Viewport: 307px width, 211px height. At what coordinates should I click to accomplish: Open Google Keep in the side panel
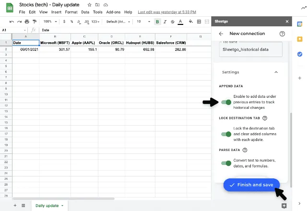pyautogui.click(x=299, y=39)
